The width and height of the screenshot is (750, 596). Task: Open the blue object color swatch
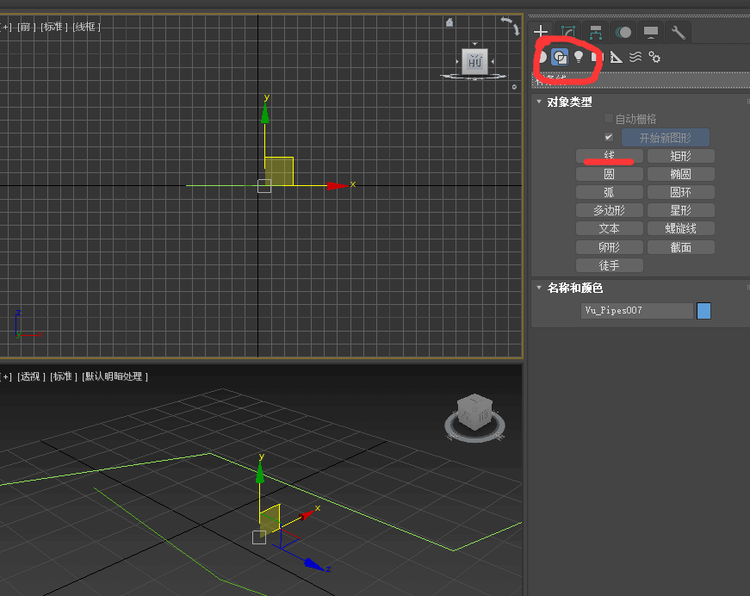point(704,311)
